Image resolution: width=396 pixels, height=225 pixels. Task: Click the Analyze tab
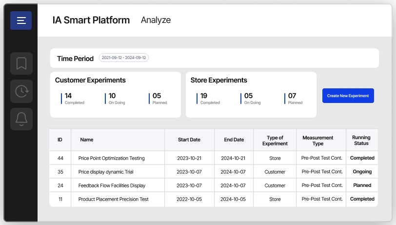(x=156, y=20)
